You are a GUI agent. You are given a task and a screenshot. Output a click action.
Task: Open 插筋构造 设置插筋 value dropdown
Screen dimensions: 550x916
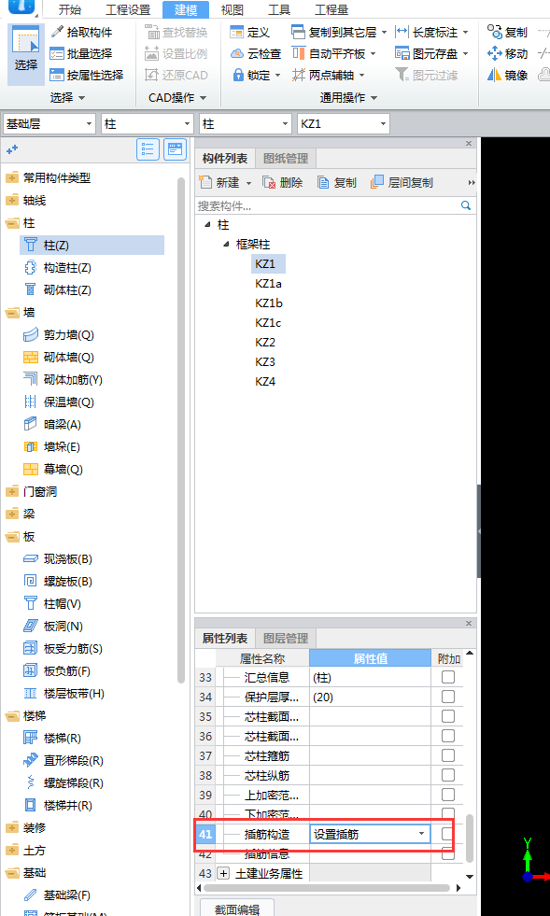421,834
